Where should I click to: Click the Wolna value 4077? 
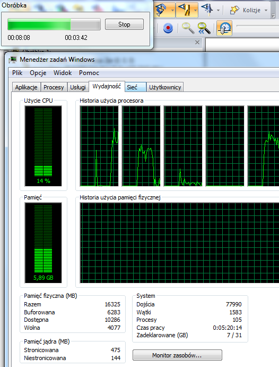coord(114,328)
